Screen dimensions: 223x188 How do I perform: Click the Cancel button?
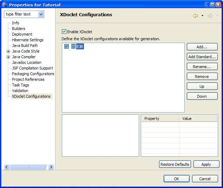205,179
